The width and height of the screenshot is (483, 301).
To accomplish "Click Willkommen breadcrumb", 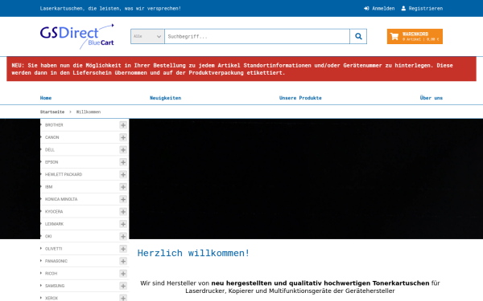I will pos(89,112).
